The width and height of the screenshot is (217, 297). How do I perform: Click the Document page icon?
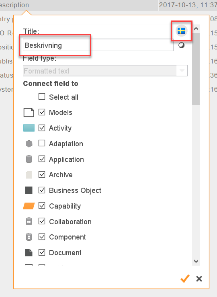pos(29,252)
